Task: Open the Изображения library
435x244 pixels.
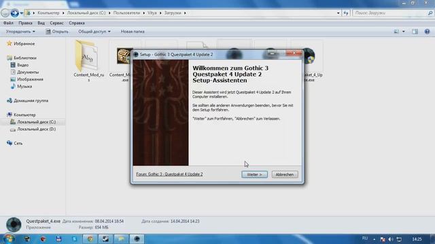Action: [30, 79]
